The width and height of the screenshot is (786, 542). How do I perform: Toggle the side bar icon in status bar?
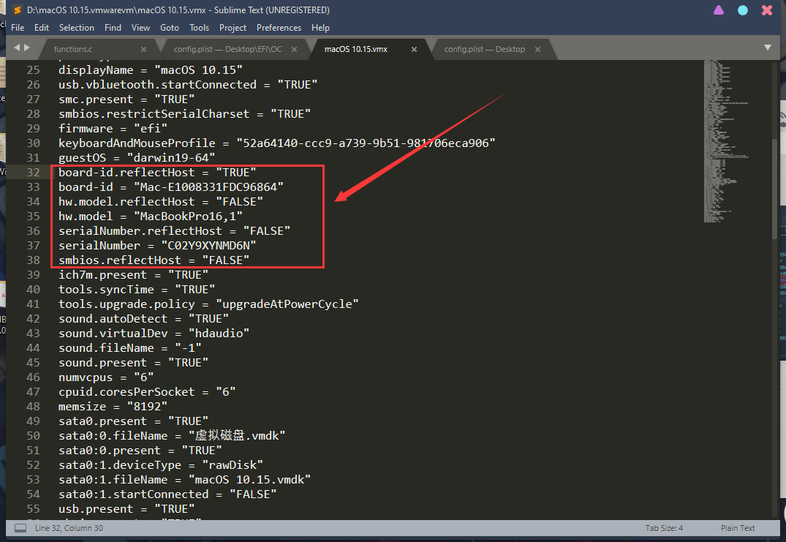(20, 528)
